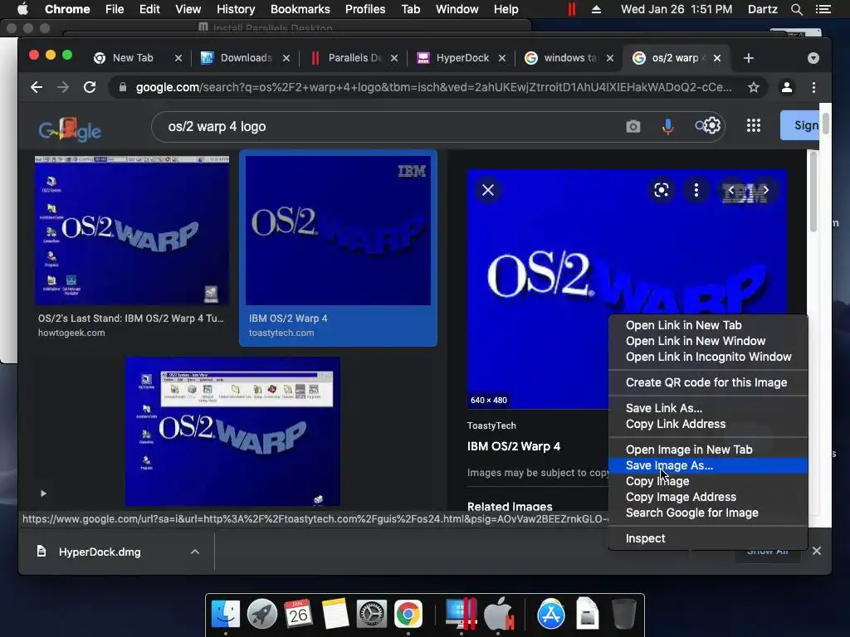The height and width of the screenshot is (637, 850).
Task: Open System Preferences from the Dock
Action: 371,614
